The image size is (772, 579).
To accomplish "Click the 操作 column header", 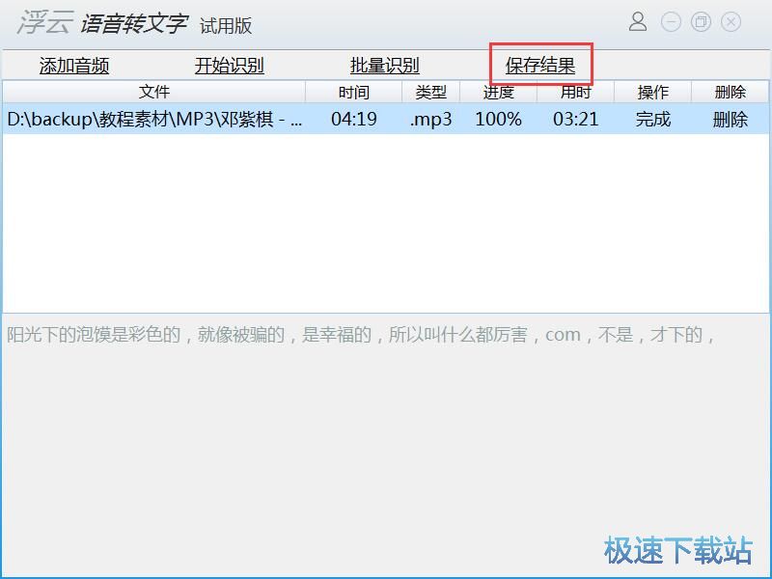I will pos(653,92).
